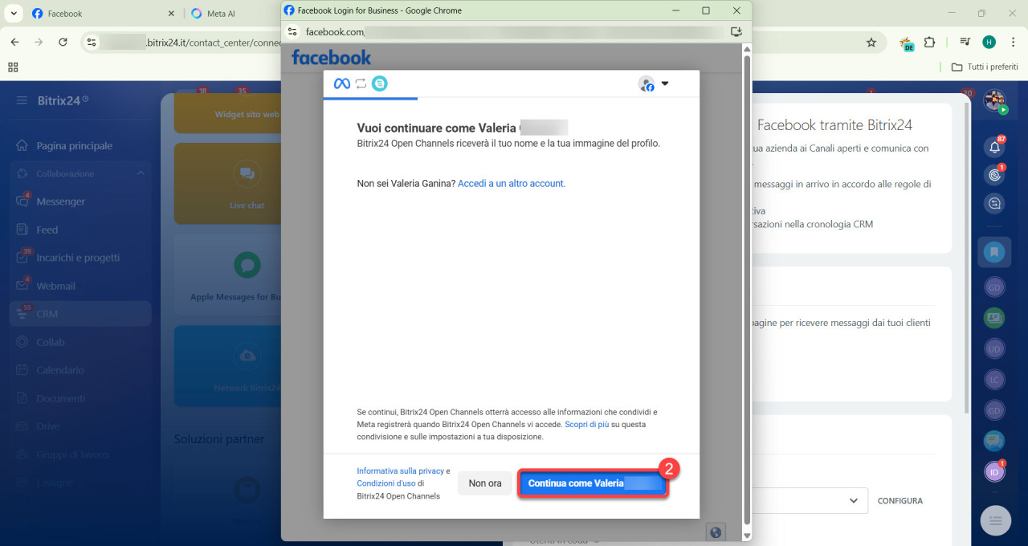The image size is (1028, 546).
Task: Click the globe language icon in popup
Action: point(716,532)
